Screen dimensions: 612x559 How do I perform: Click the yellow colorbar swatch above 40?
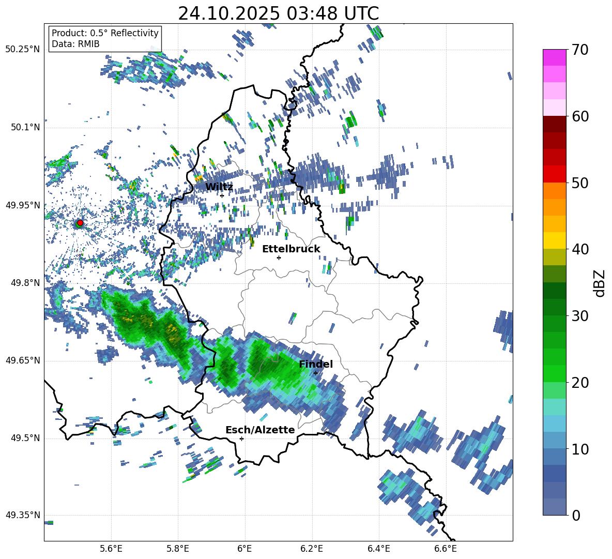554,240
